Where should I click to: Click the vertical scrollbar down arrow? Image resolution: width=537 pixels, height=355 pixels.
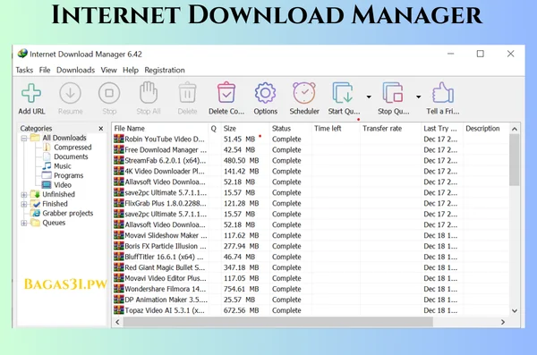click(515, 311)
